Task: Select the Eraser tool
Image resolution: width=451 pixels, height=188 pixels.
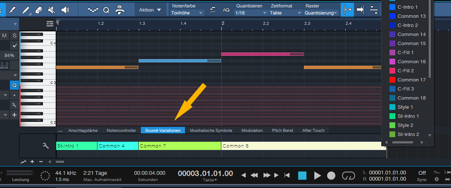Action: pyautogui.click(x=40, y=9)
